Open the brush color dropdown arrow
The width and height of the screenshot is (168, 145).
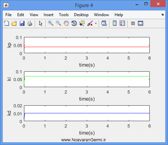(x=96, y=23)
